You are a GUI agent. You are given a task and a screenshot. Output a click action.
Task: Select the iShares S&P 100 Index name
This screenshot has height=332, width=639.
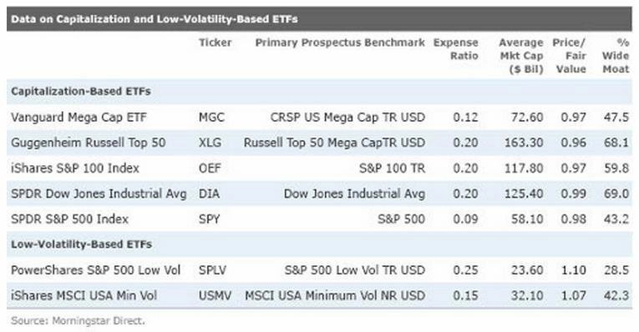coord(75,168)
